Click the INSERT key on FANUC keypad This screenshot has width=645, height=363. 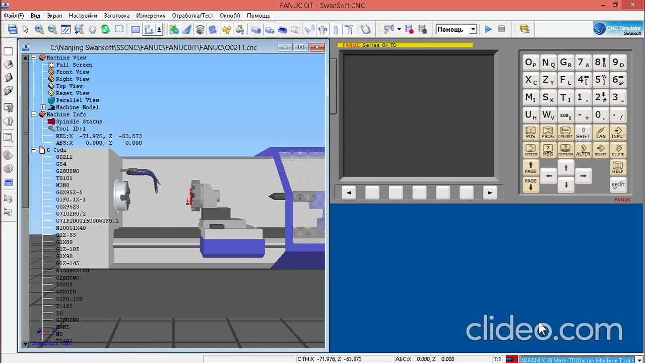[x=601, y=151]
